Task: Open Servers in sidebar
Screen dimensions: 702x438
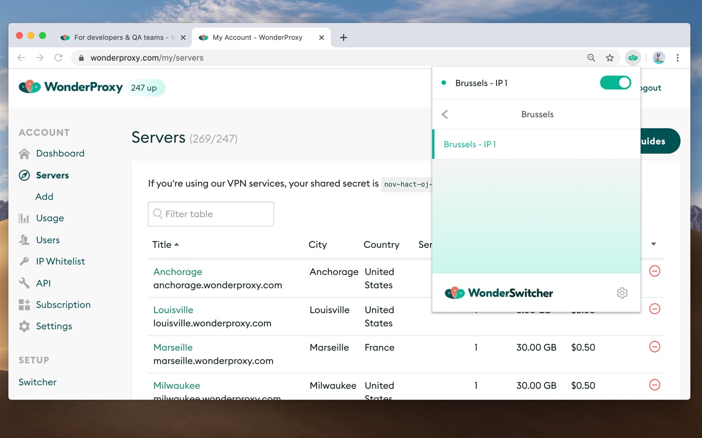Action: (53, 175)
